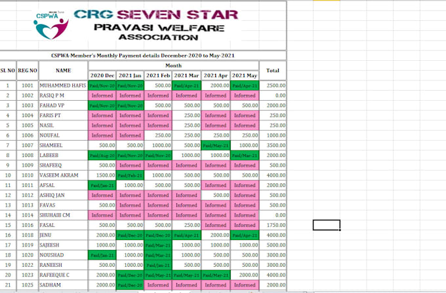Select FARIS PT 250.00 Mar cell
446x293 pixels.
(x=186, y=116)
